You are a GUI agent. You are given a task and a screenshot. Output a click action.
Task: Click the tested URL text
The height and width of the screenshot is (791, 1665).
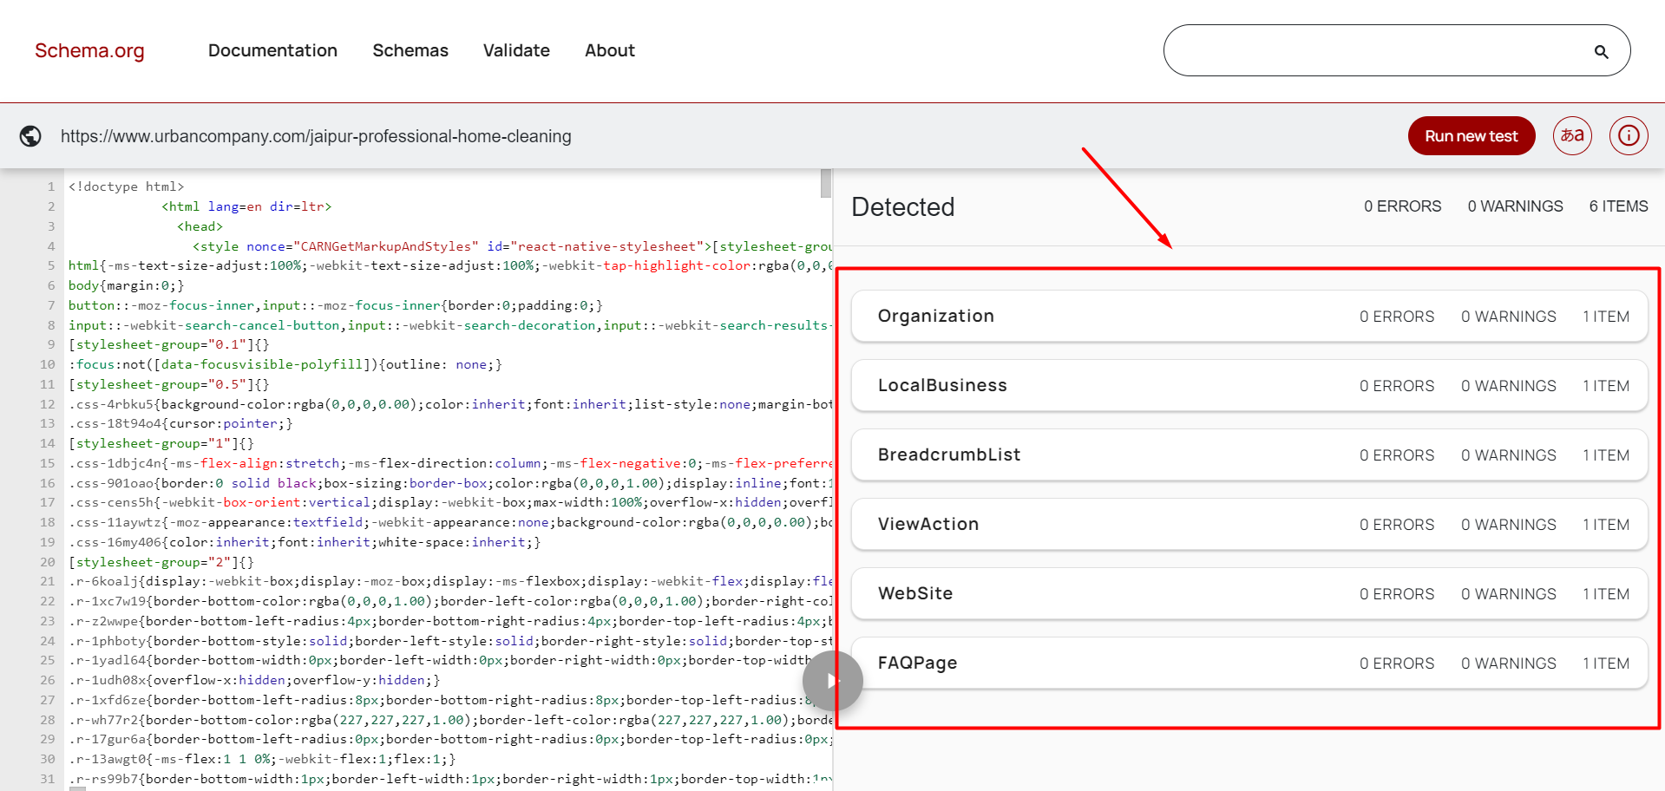click(x=316, y=136)
